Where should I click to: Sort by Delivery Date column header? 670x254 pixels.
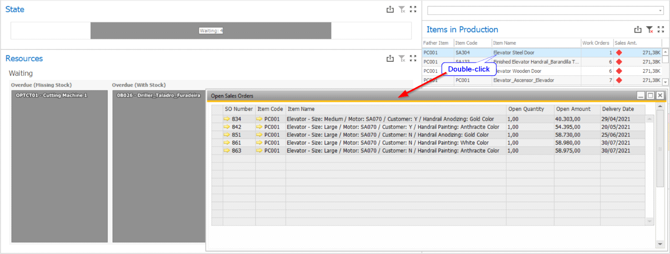tap(617, 109)
